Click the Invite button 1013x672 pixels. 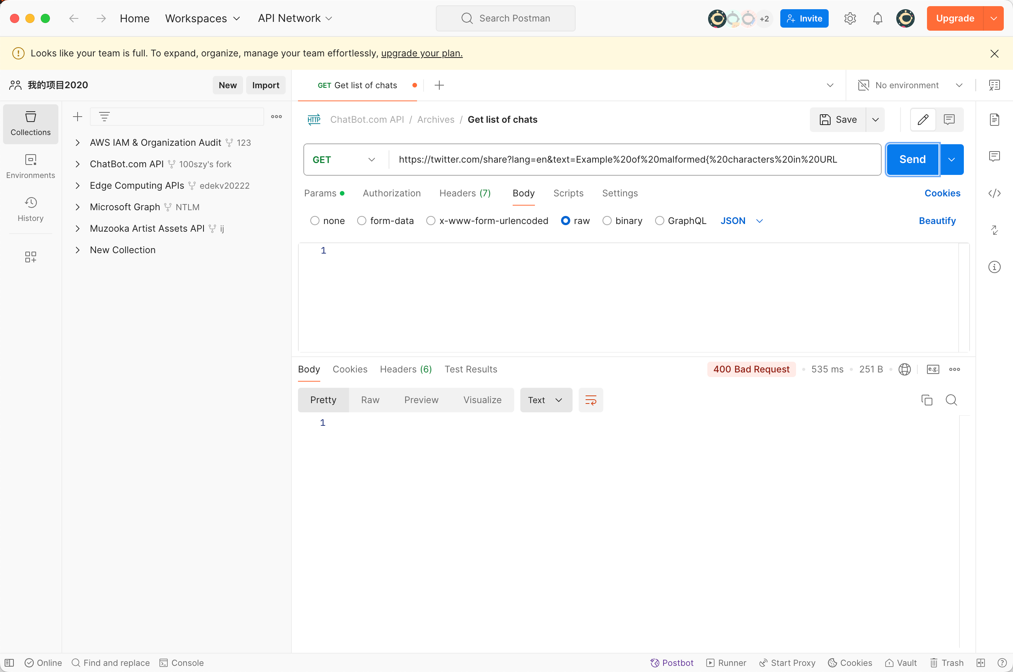point(804,18)
